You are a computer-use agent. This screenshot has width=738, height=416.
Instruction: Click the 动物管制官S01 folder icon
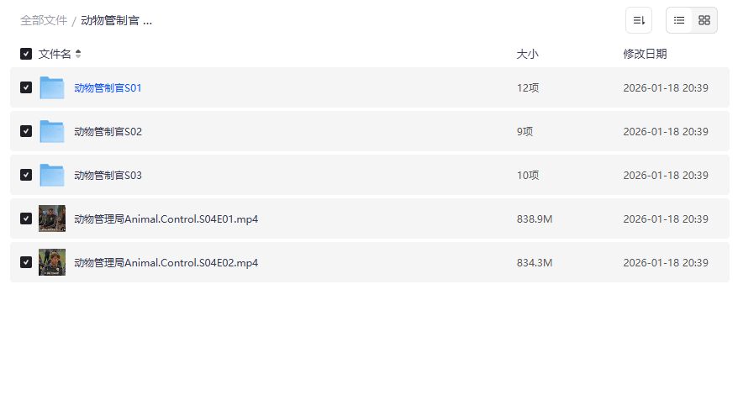point(52,87)
